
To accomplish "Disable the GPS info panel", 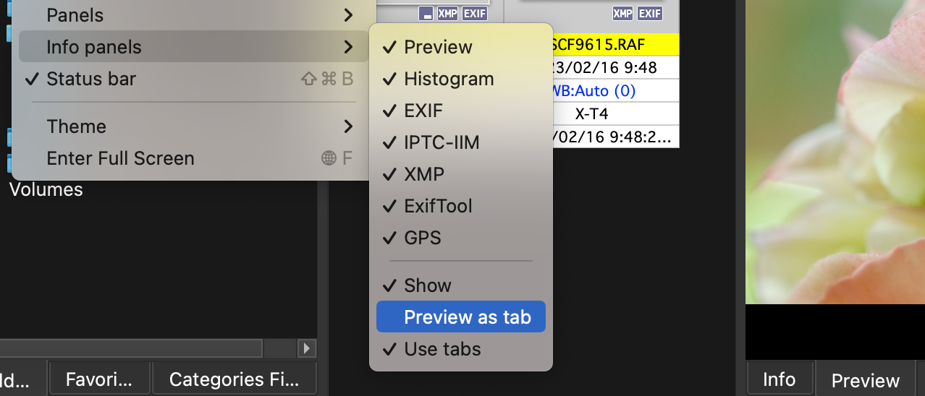I will (422, 238).
